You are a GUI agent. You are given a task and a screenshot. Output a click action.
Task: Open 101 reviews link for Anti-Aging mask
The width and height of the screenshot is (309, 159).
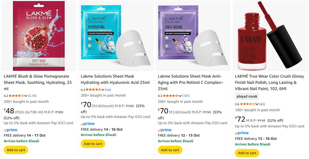186,96
